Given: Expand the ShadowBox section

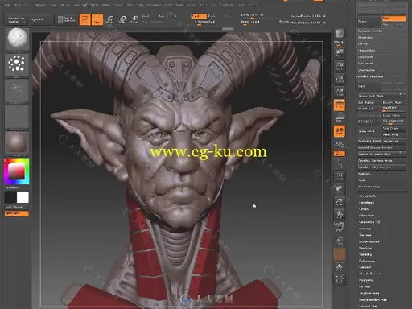Looking at the screenshot, I should point(366,51).
